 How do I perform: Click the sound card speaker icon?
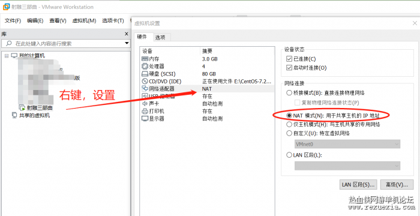click(145, 103)
